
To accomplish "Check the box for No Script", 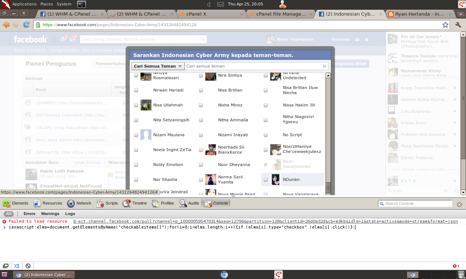I will click(266, 135).
